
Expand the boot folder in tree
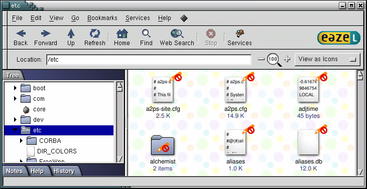coord(16,88)
